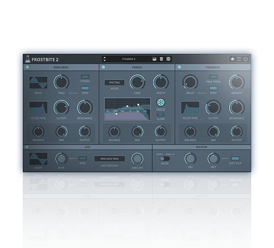Toggle the Freeze section power icon

click(104, 67)
